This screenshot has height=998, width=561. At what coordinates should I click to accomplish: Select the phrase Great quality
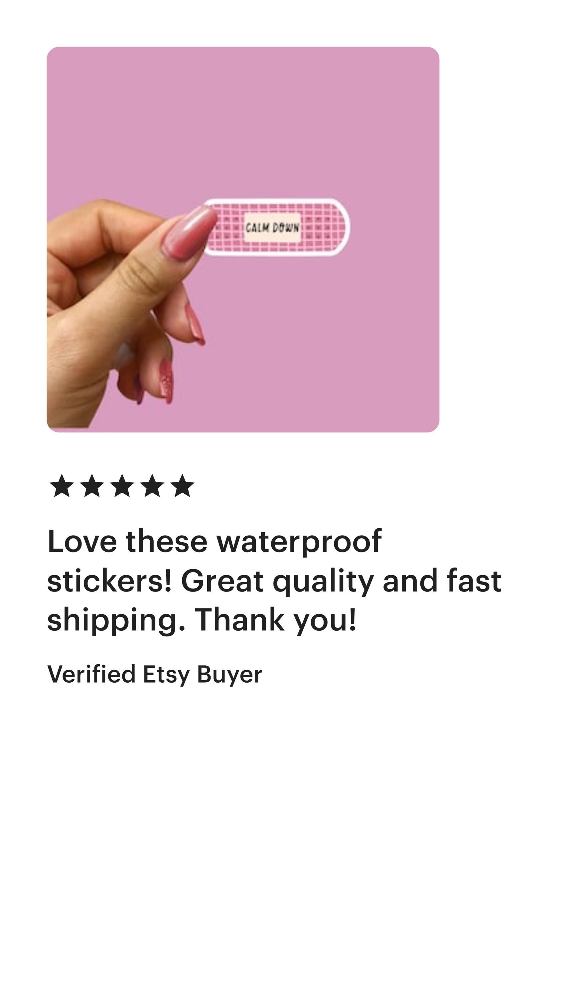pyautogui.click(x=277, y=582)
